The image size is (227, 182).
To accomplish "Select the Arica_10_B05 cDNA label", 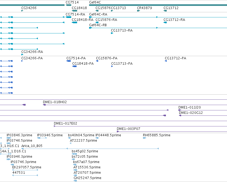I will coord(32,146).
